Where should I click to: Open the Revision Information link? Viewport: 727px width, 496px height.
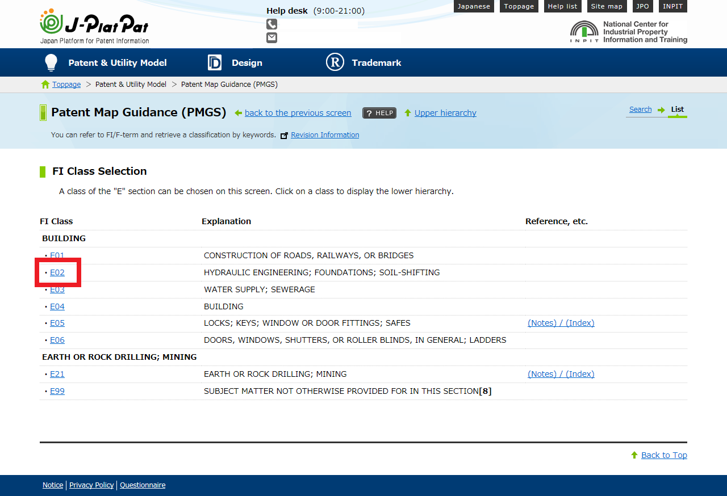[325, 135]
